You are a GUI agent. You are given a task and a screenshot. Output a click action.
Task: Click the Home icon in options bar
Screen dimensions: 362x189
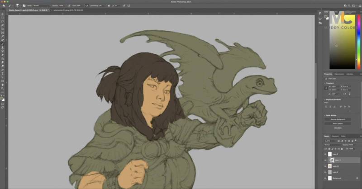(4, 5)
